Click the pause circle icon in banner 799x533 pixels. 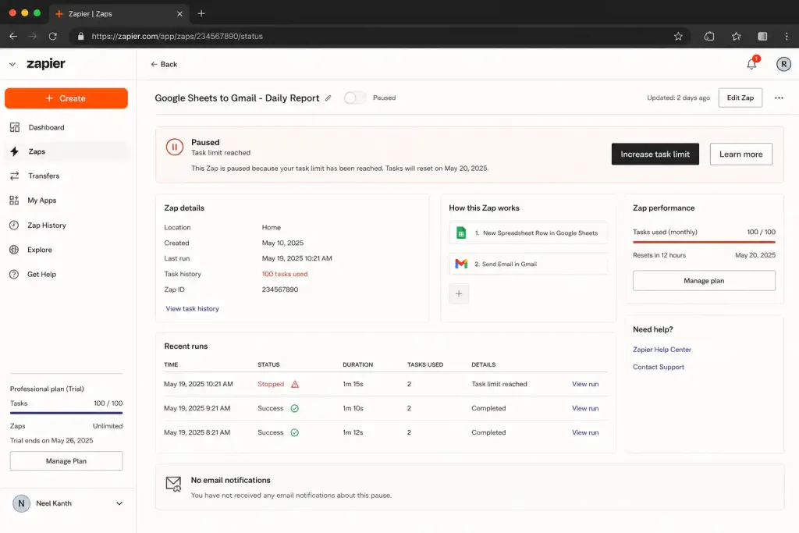point(174,147)
